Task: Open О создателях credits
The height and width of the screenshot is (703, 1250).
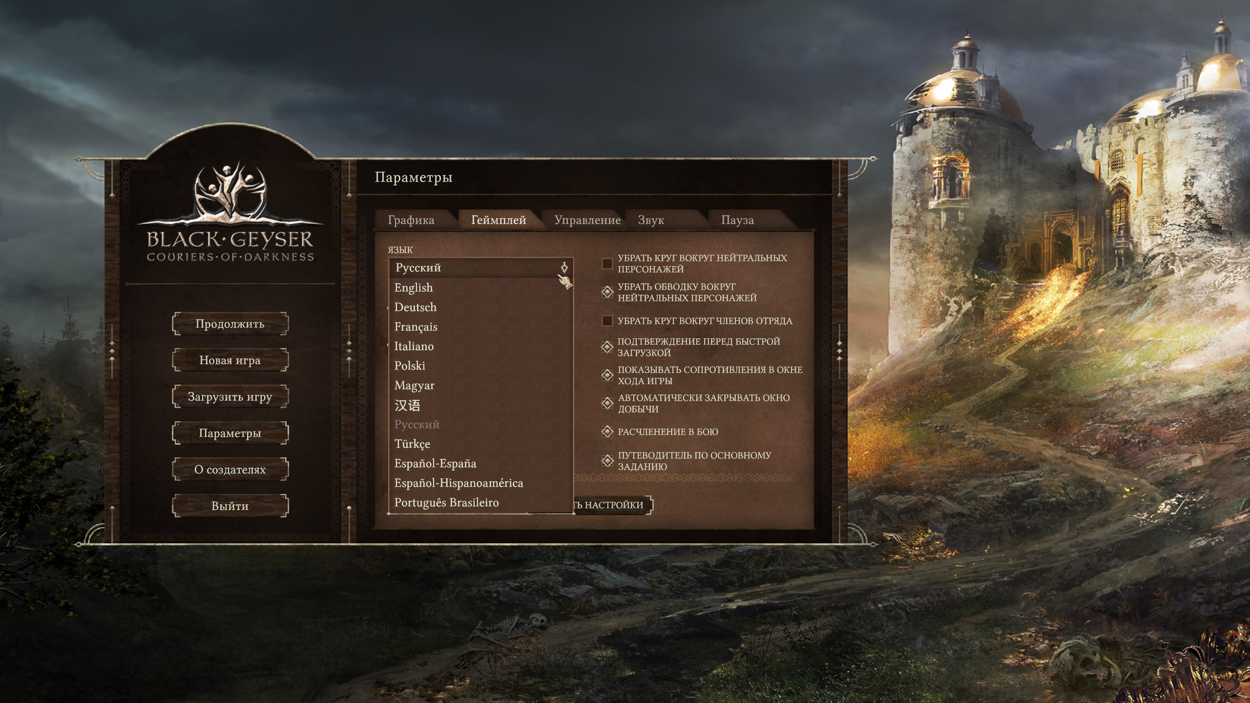Action: click(x=230, y=470)
